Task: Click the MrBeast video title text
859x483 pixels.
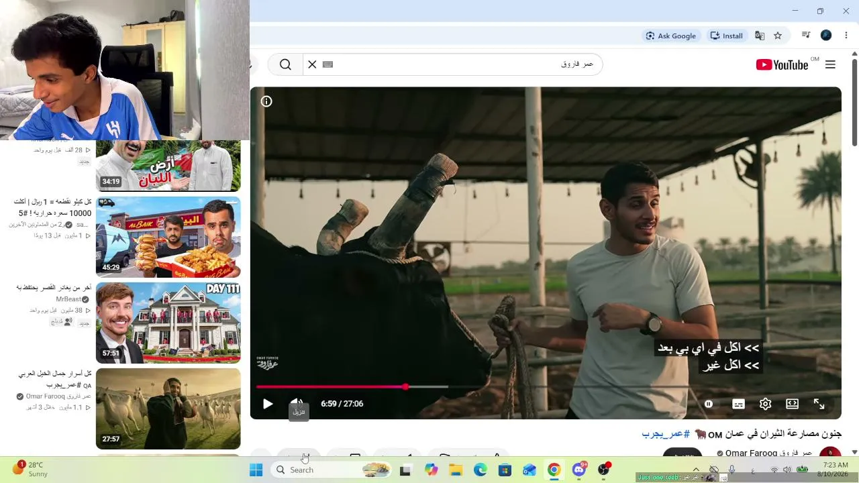Action: pos(54,288)
